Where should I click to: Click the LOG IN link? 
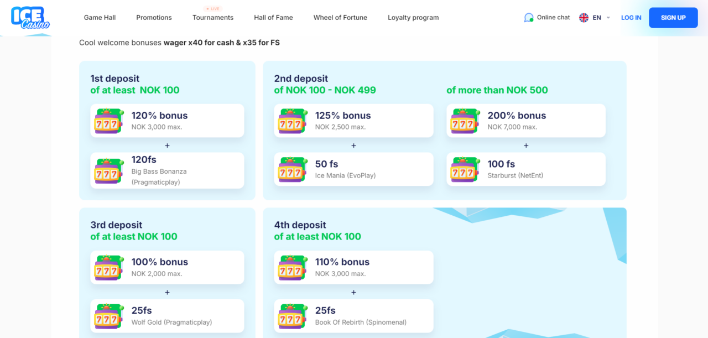[631, 18]
